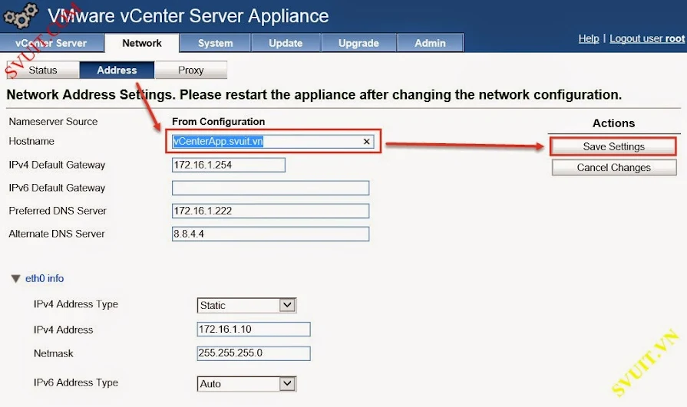
Task: Click the 'Preferred DNS Server' label
Action: click(58, 211)
